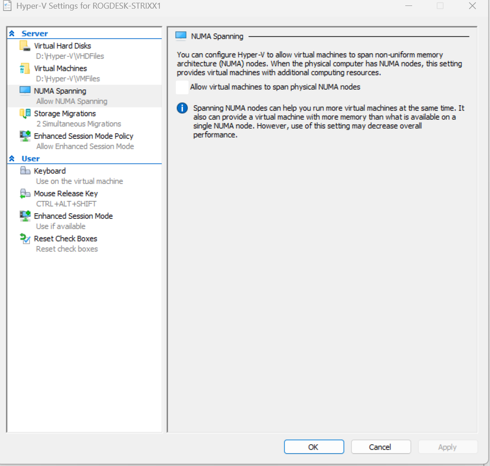The width and height of the screenshot is (490, 466).
Task: Collapse the User section chevron
Action: pyautogui.click(x=12, y=159)
